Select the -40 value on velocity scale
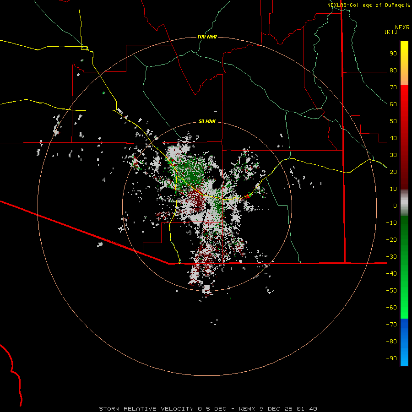 click(391, 274)
